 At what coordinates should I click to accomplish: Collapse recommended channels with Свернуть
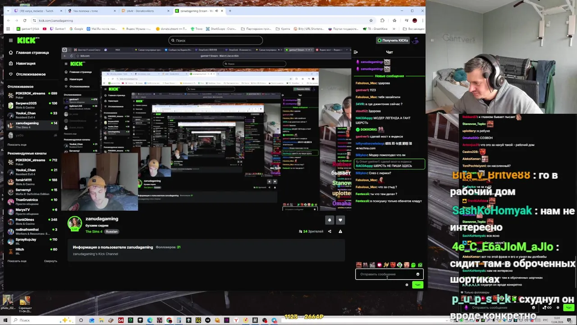coord(50,261)
